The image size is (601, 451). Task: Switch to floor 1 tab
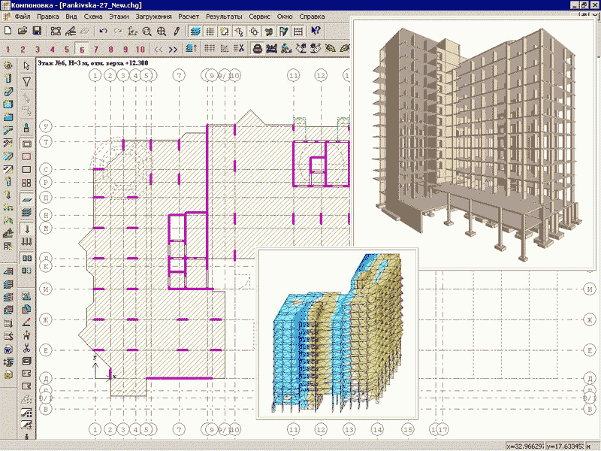[8, 50]
